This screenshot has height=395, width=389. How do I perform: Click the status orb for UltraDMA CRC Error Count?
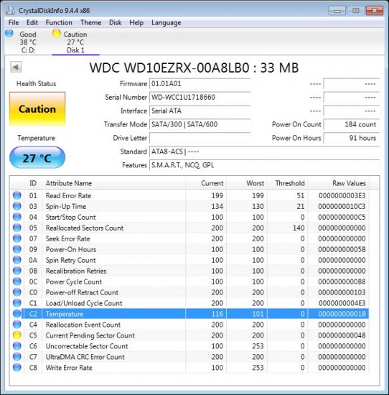click(x=17, y=357)
